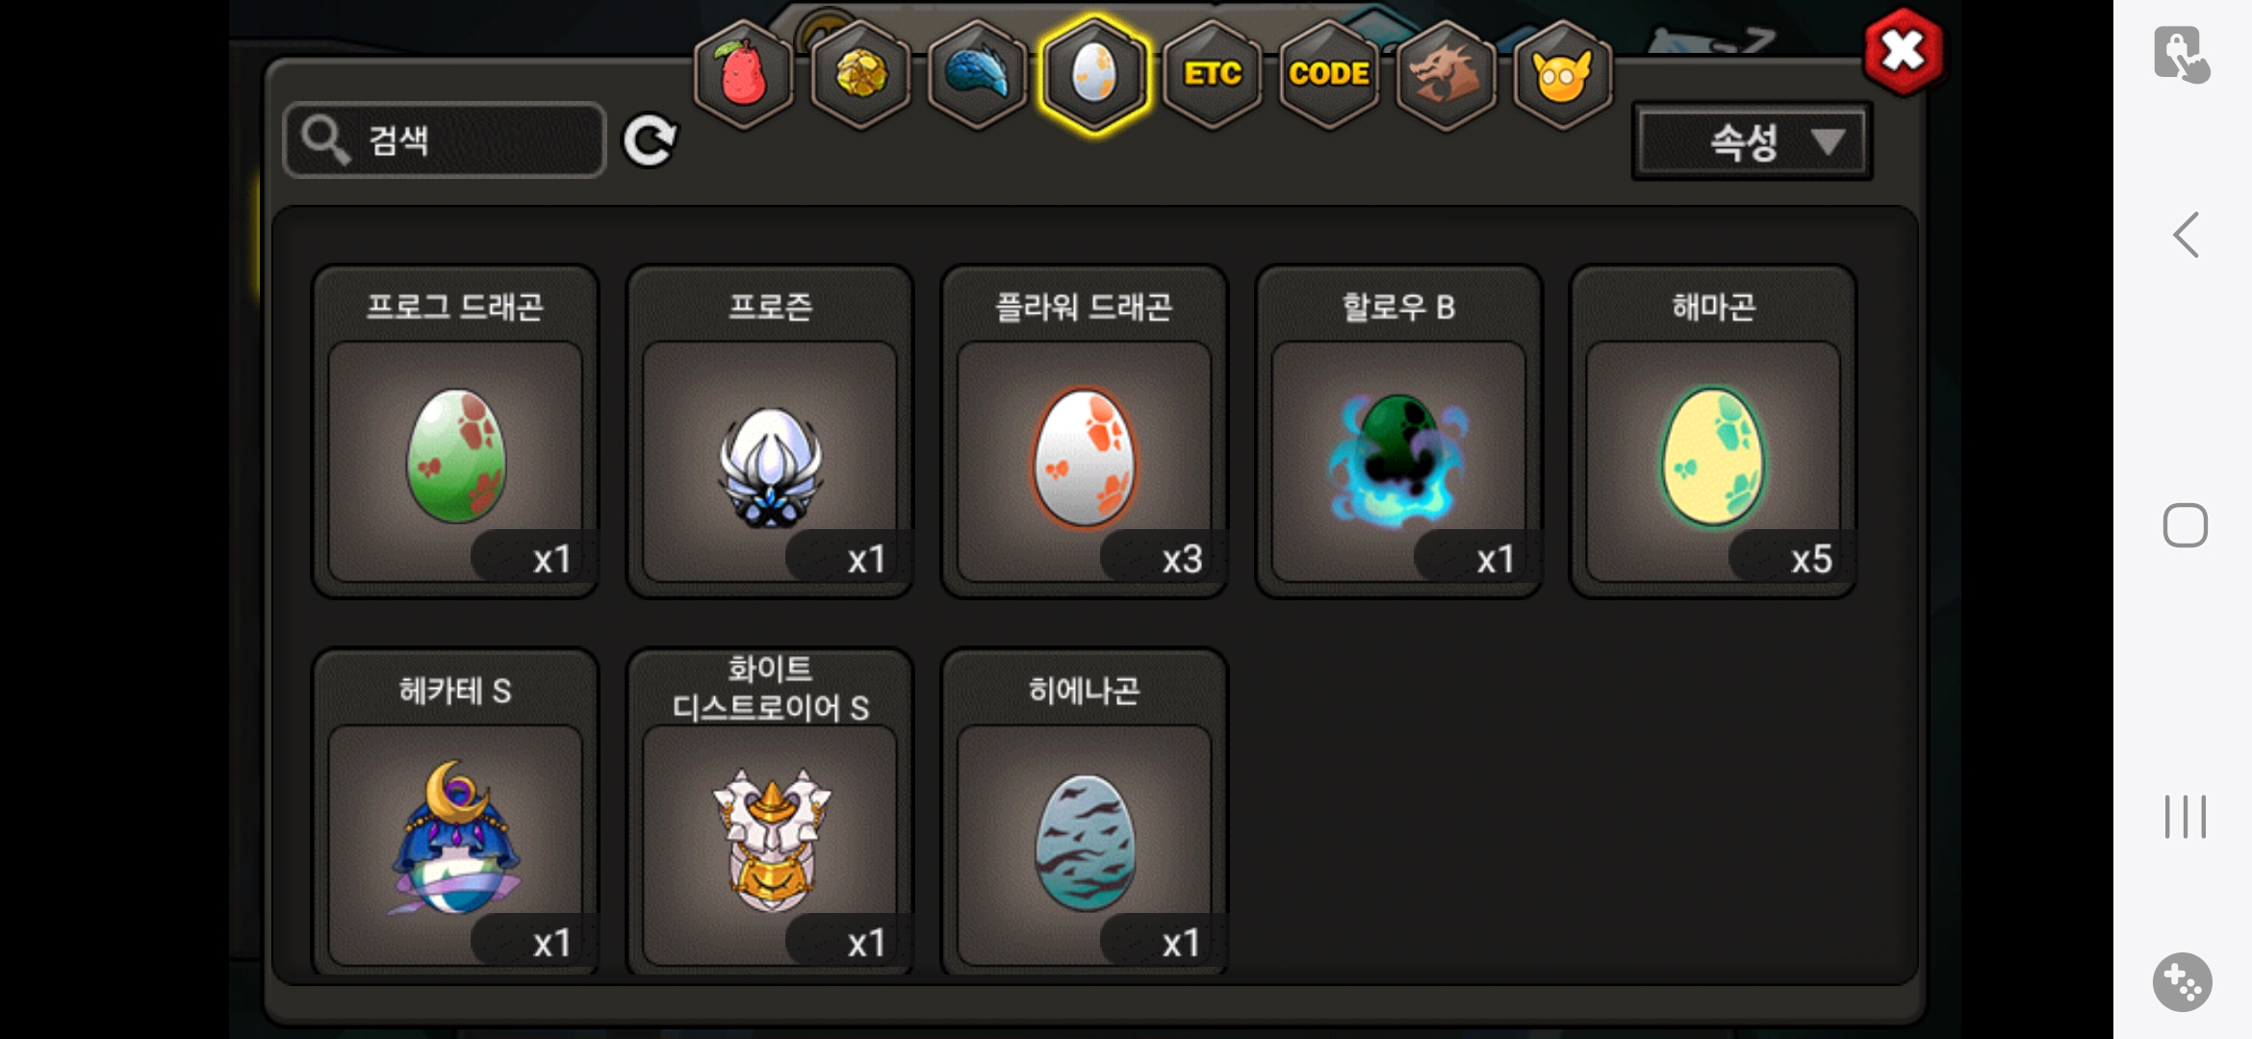
Task: Switch to the CODE tab
Action: [x=1329, y=74]
